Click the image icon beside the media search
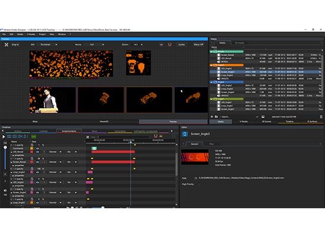 click(263, 117)
